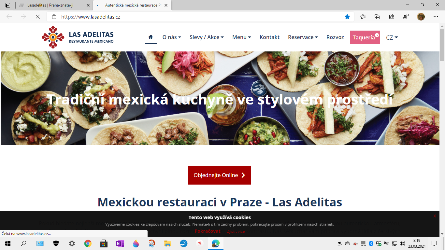Image resolution: width=445 pixels, height=250 pixels.
Task: Click the pink Taquería button
Action: tap(365, 37)
